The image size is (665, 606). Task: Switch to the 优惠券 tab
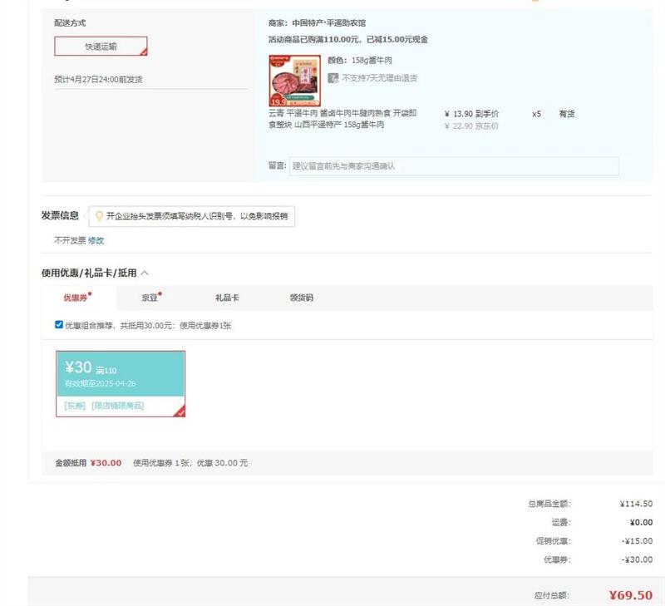point(76,298)
